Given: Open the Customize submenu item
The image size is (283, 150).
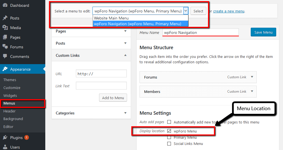Looking at the screenshot, I should (12, 88).
